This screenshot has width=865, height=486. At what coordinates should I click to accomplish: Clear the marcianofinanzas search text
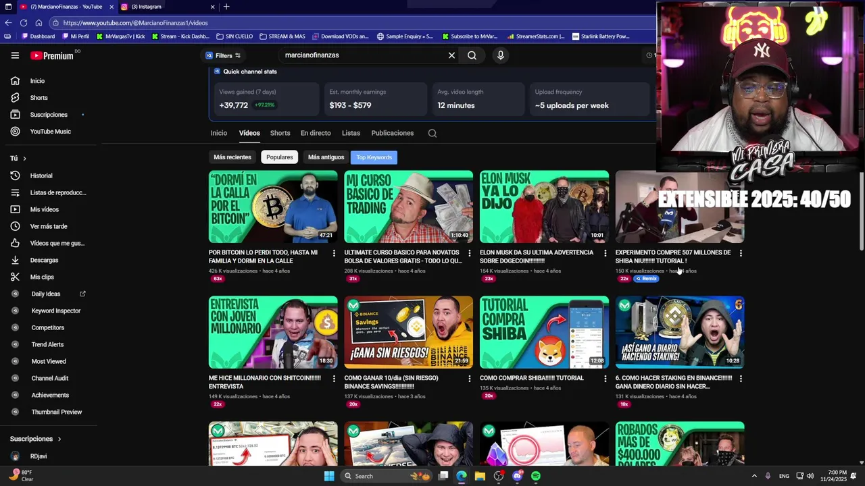tap(451, 55)
